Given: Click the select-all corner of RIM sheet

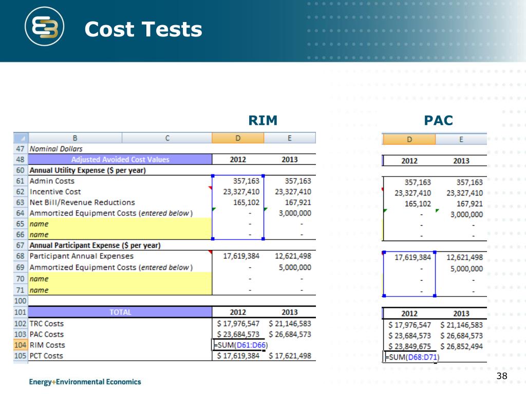Looking at the screenshot, I should coord(21,138).
